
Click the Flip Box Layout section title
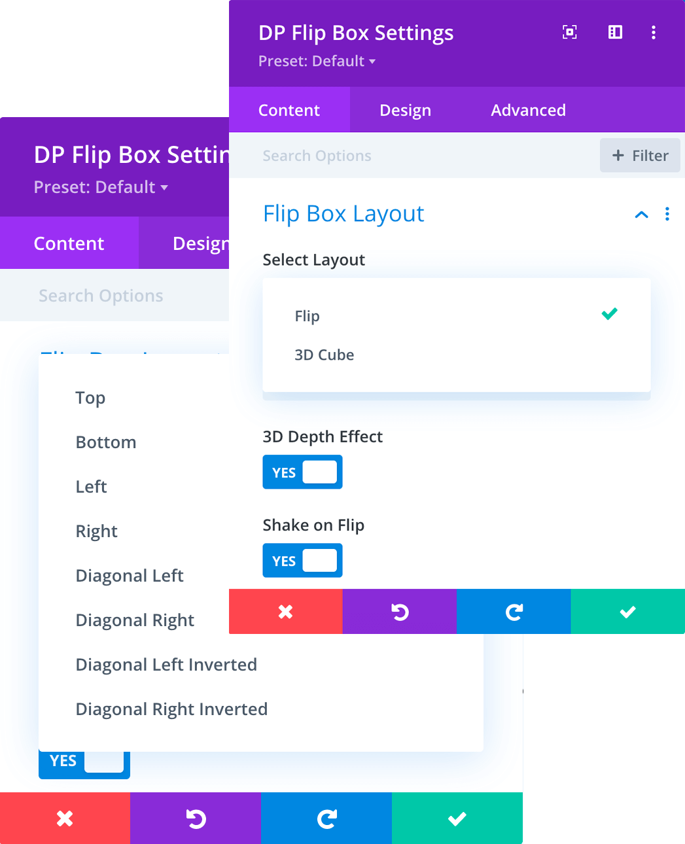pos(343,214)
